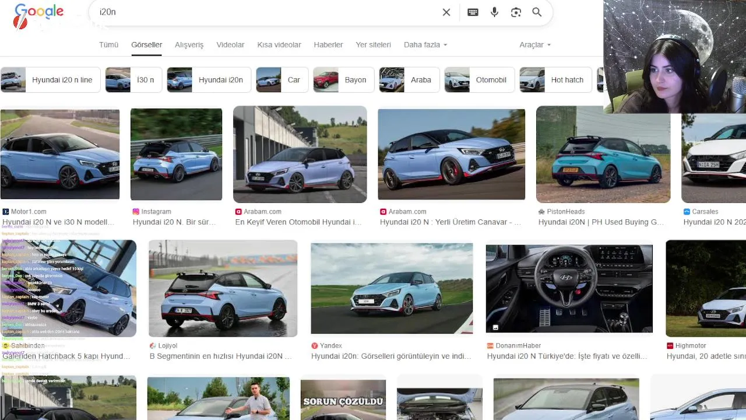Select the Otomobil filter chip
Screen dimensions: 746x420
480,80
